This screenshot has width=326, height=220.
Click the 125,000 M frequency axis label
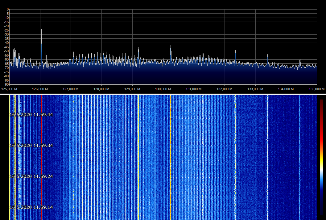pos(9,89)
